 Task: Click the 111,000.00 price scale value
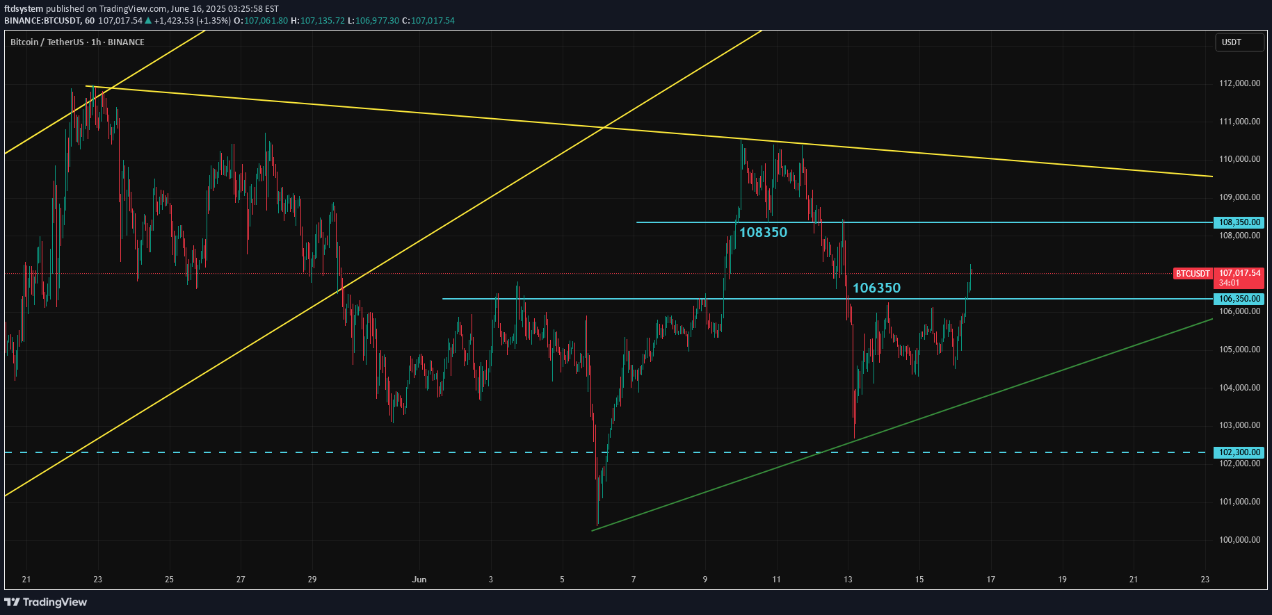[x=1239, y=122]
